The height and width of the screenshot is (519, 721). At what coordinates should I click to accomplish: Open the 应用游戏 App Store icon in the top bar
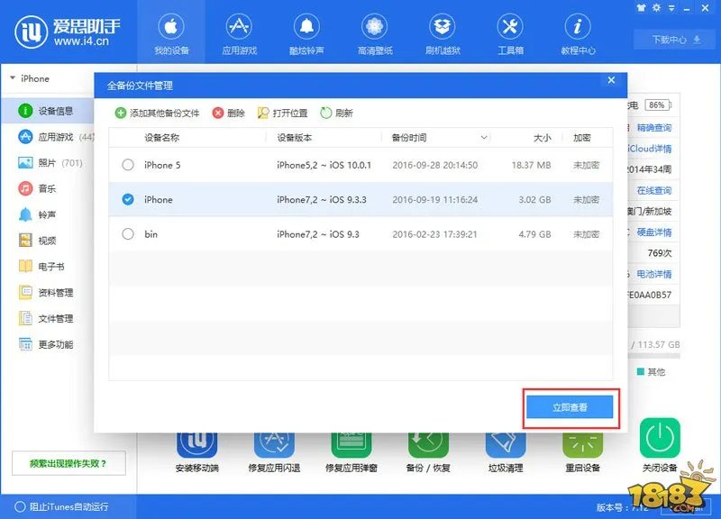tap(238, 27)
